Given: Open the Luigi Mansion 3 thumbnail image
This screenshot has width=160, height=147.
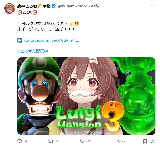Looking at the screenshot, I should (x=86, y=96).
